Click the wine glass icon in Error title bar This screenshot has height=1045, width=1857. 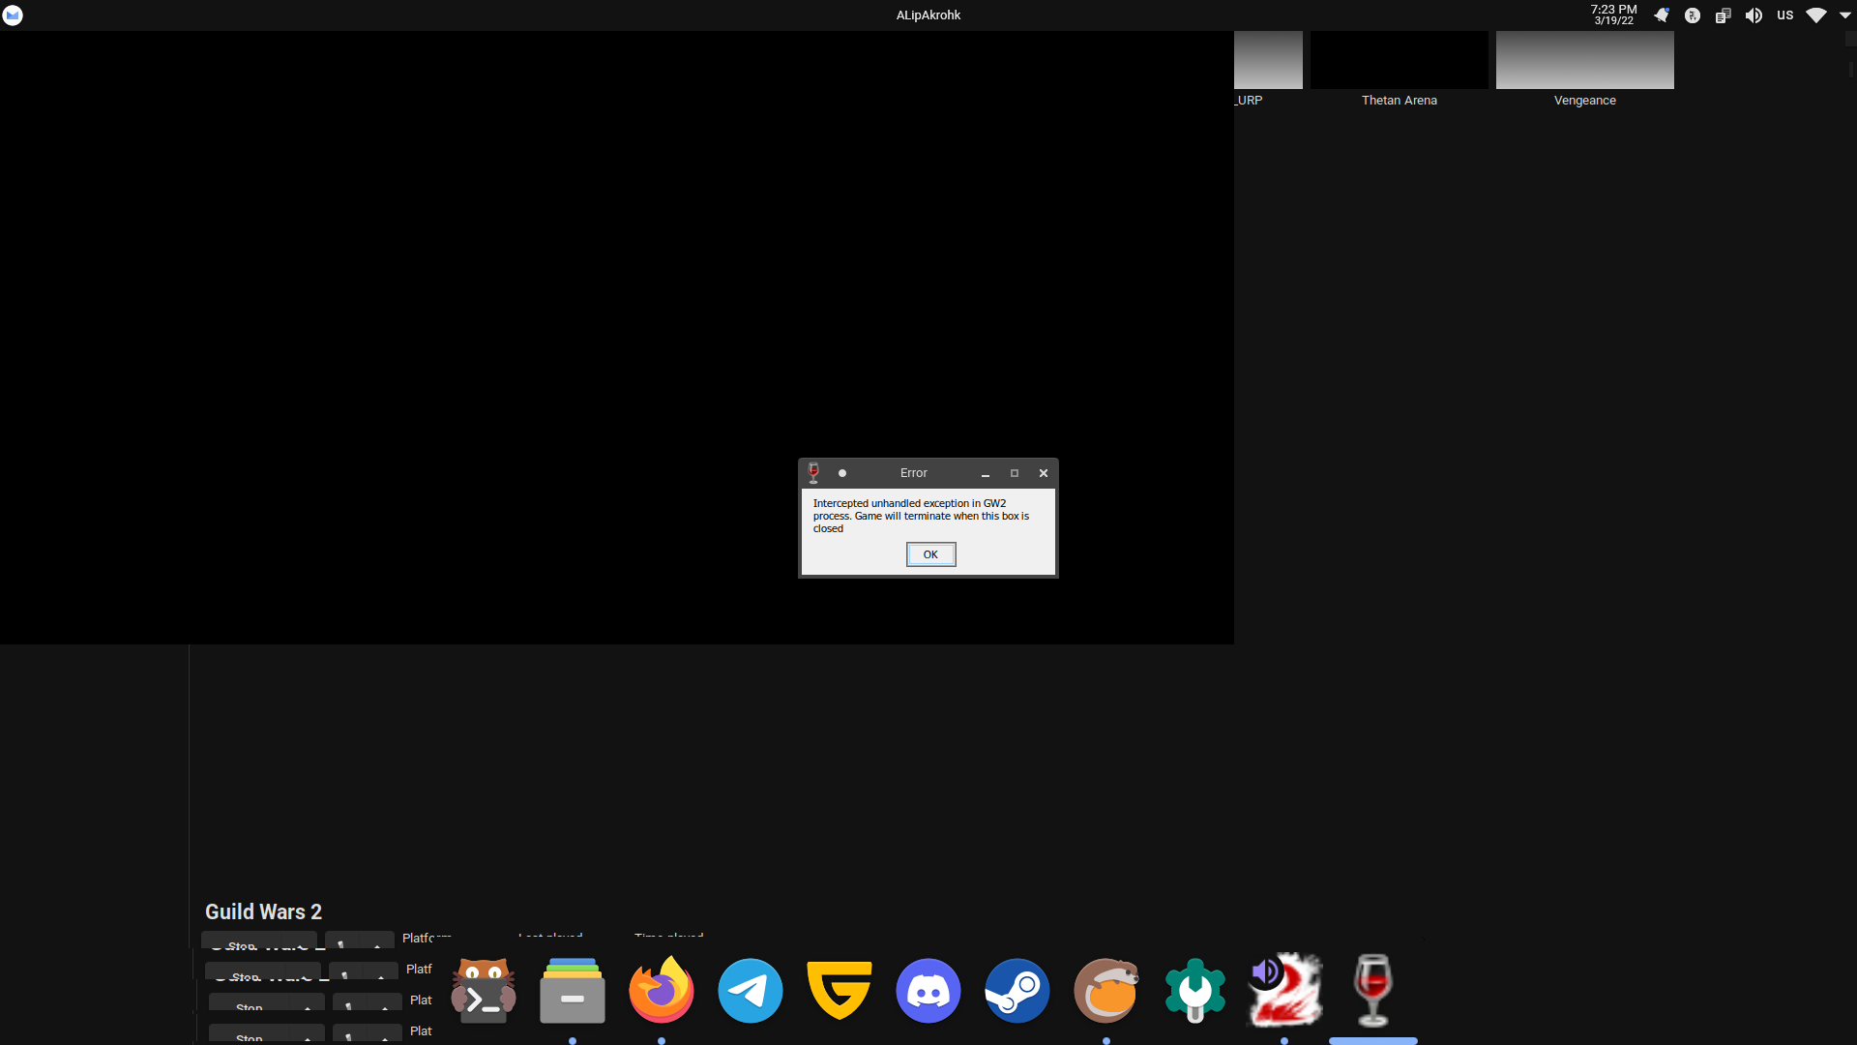(x=813, y=473)
